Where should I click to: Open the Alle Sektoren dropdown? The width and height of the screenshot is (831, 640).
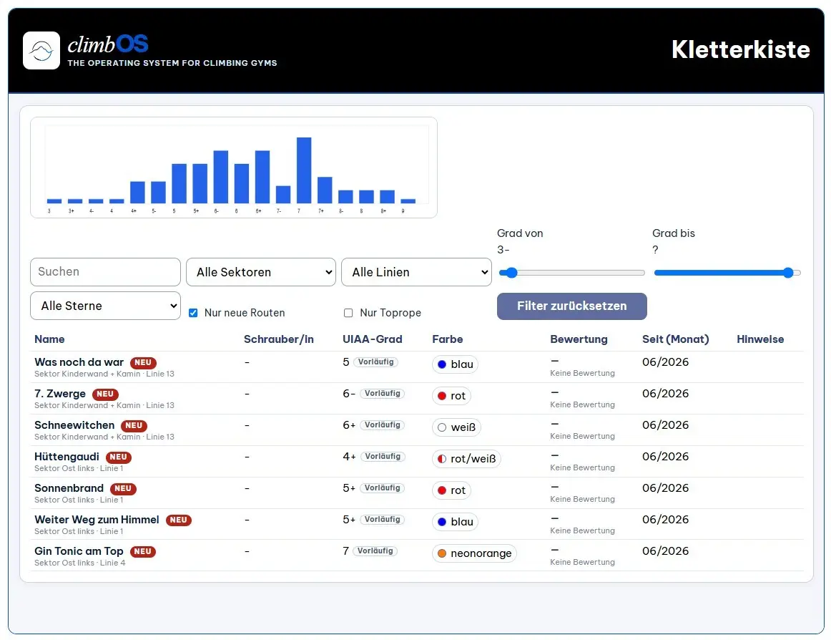pyautogui.click(x=261, y=272)
